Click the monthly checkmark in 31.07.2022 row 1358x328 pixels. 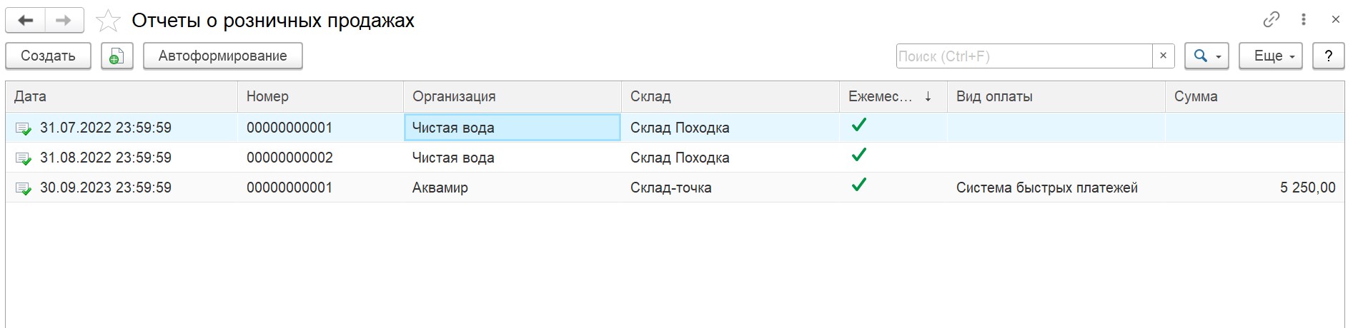click(x=858, y=125)
